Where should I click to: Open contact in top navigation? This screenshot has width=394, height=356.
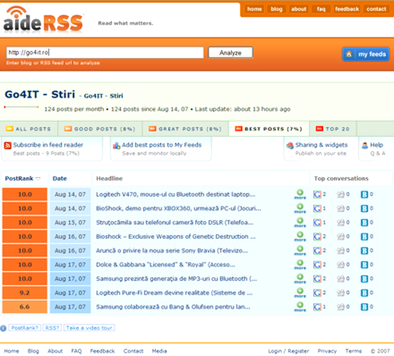[x=376, y=9]
